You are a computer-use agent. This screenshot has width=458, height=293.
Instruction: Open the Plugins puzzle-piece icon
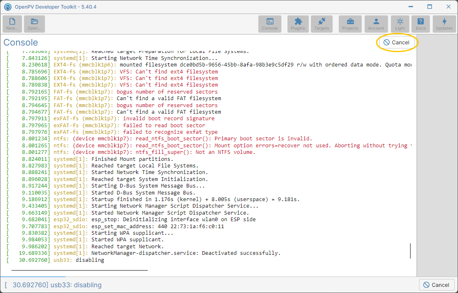point(298,24)
